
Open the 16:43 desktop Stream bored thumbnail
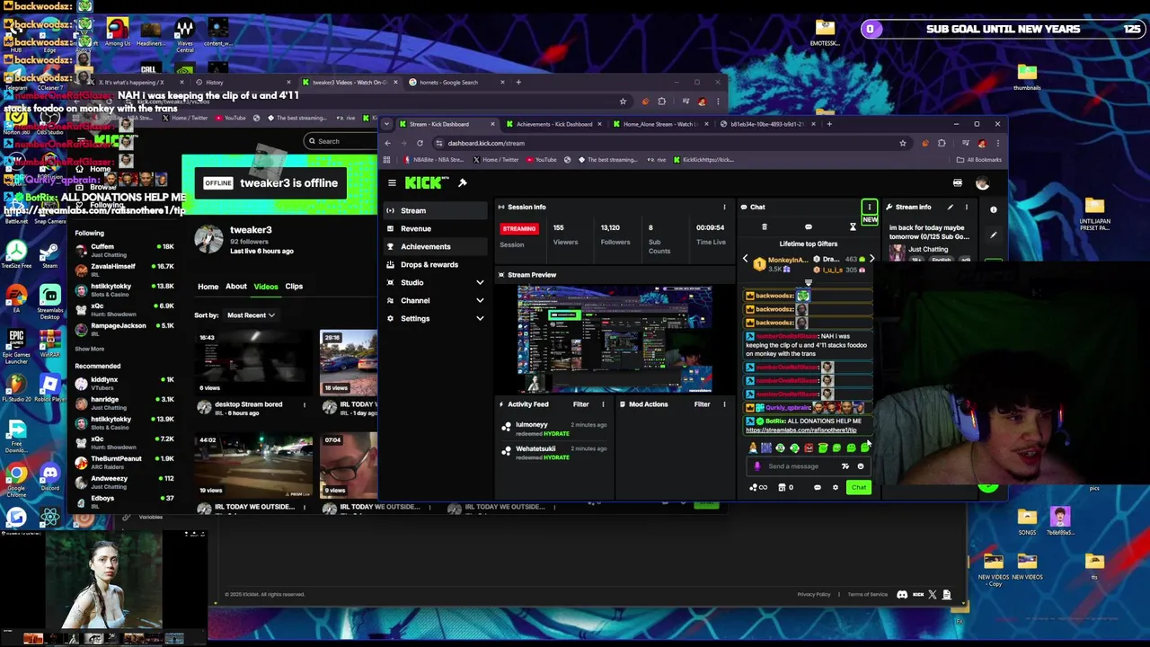coord(253,362)
